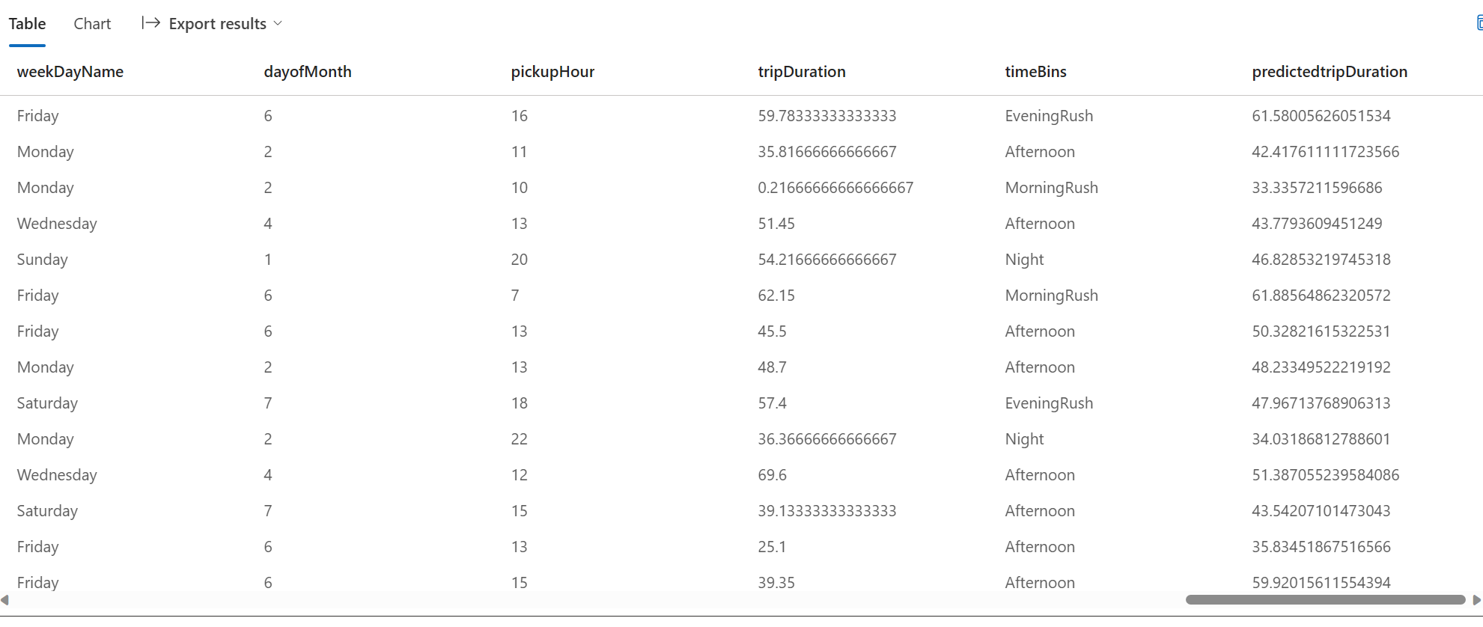Click the horizontal scrollbar thumb
Viewport: 1483px width, 627px height.
(x=1325, y=600)
